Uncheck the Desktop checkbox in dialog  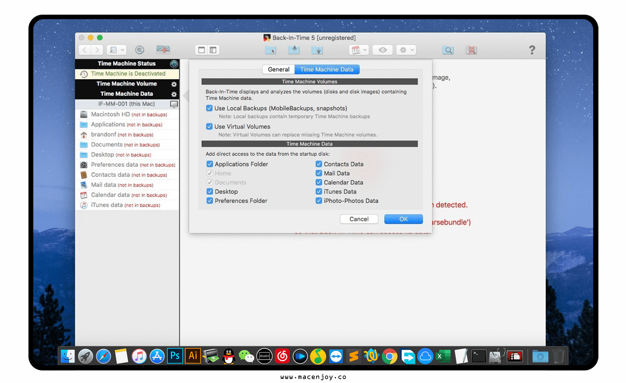[210, 192]
